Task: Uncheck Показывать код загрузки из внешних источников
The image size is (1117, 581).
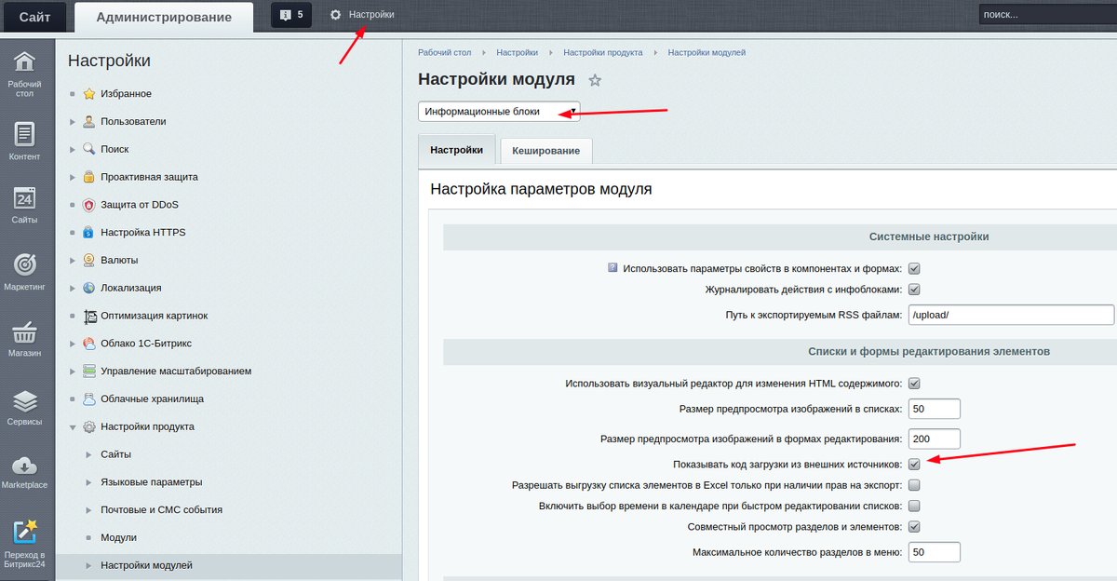Action: (x=914, y=463)
